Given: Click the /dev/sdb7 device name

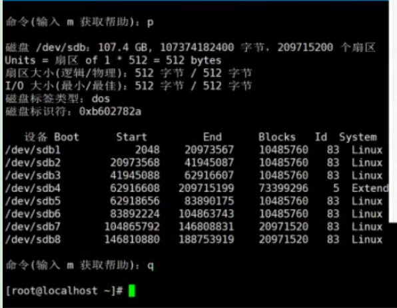Looking at the screenshot, I should [x=33, y=227].
